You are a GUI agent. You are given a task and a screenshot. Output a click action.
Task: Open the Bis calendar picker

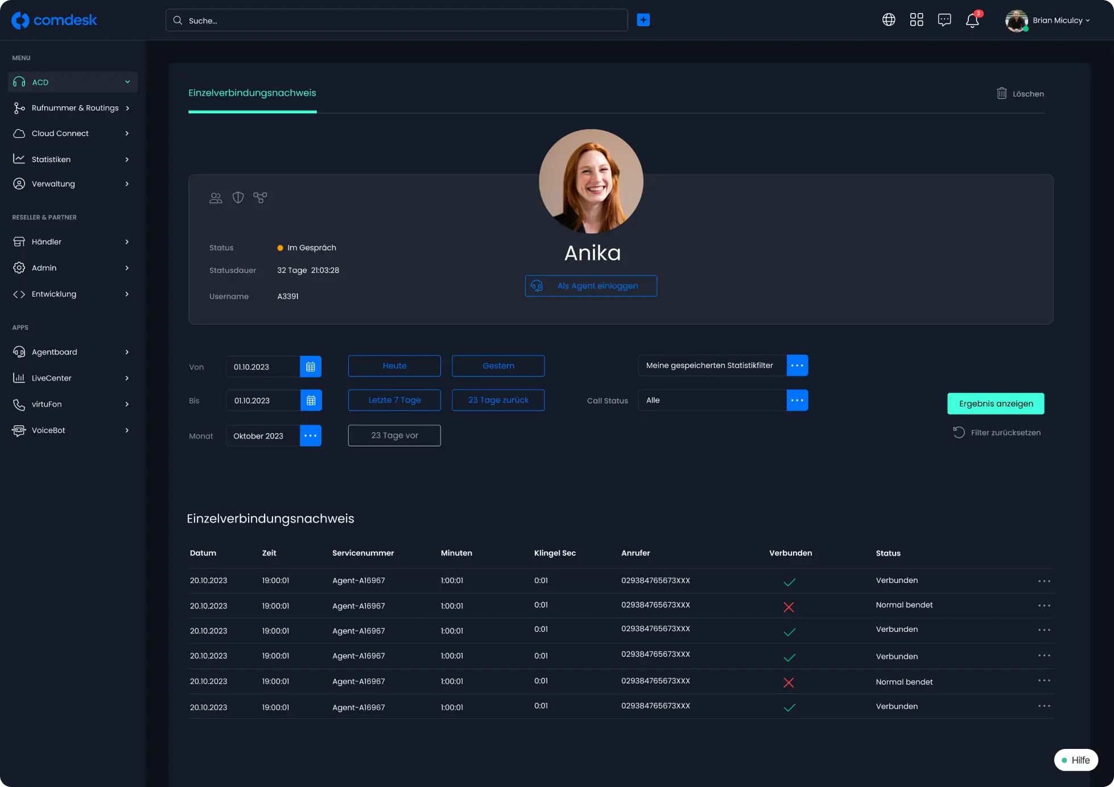(x=311, y=400)
